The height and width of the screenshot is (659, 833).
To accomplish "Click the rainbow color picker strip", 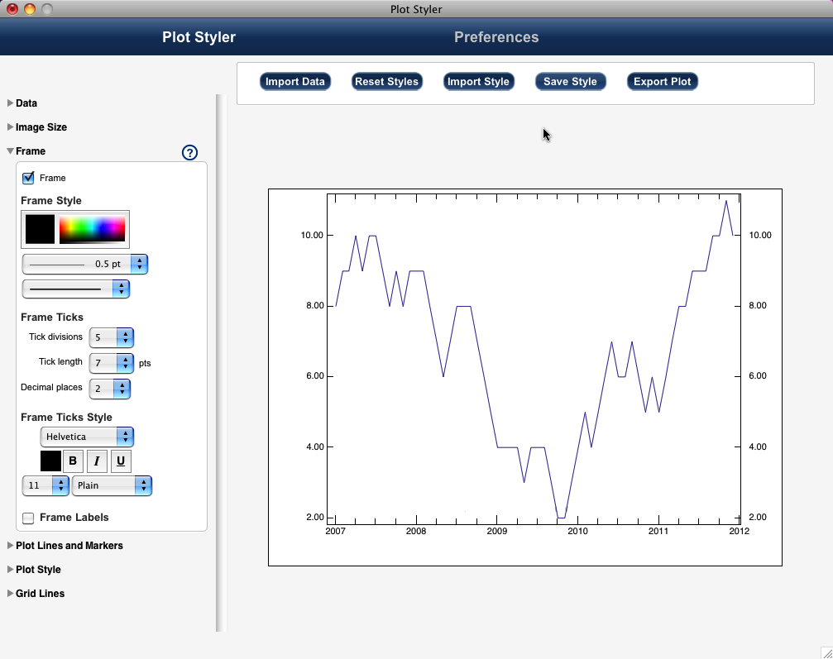I will click(93, 229).
